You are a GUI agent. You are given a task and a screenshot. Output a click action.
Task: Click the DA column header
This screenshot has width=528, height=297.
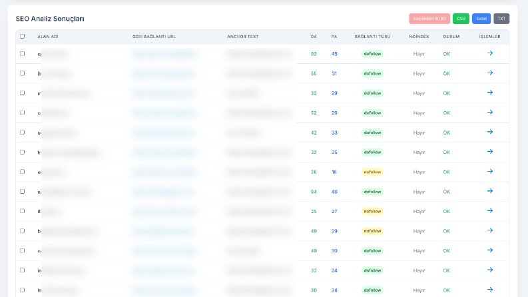point(314,37)
